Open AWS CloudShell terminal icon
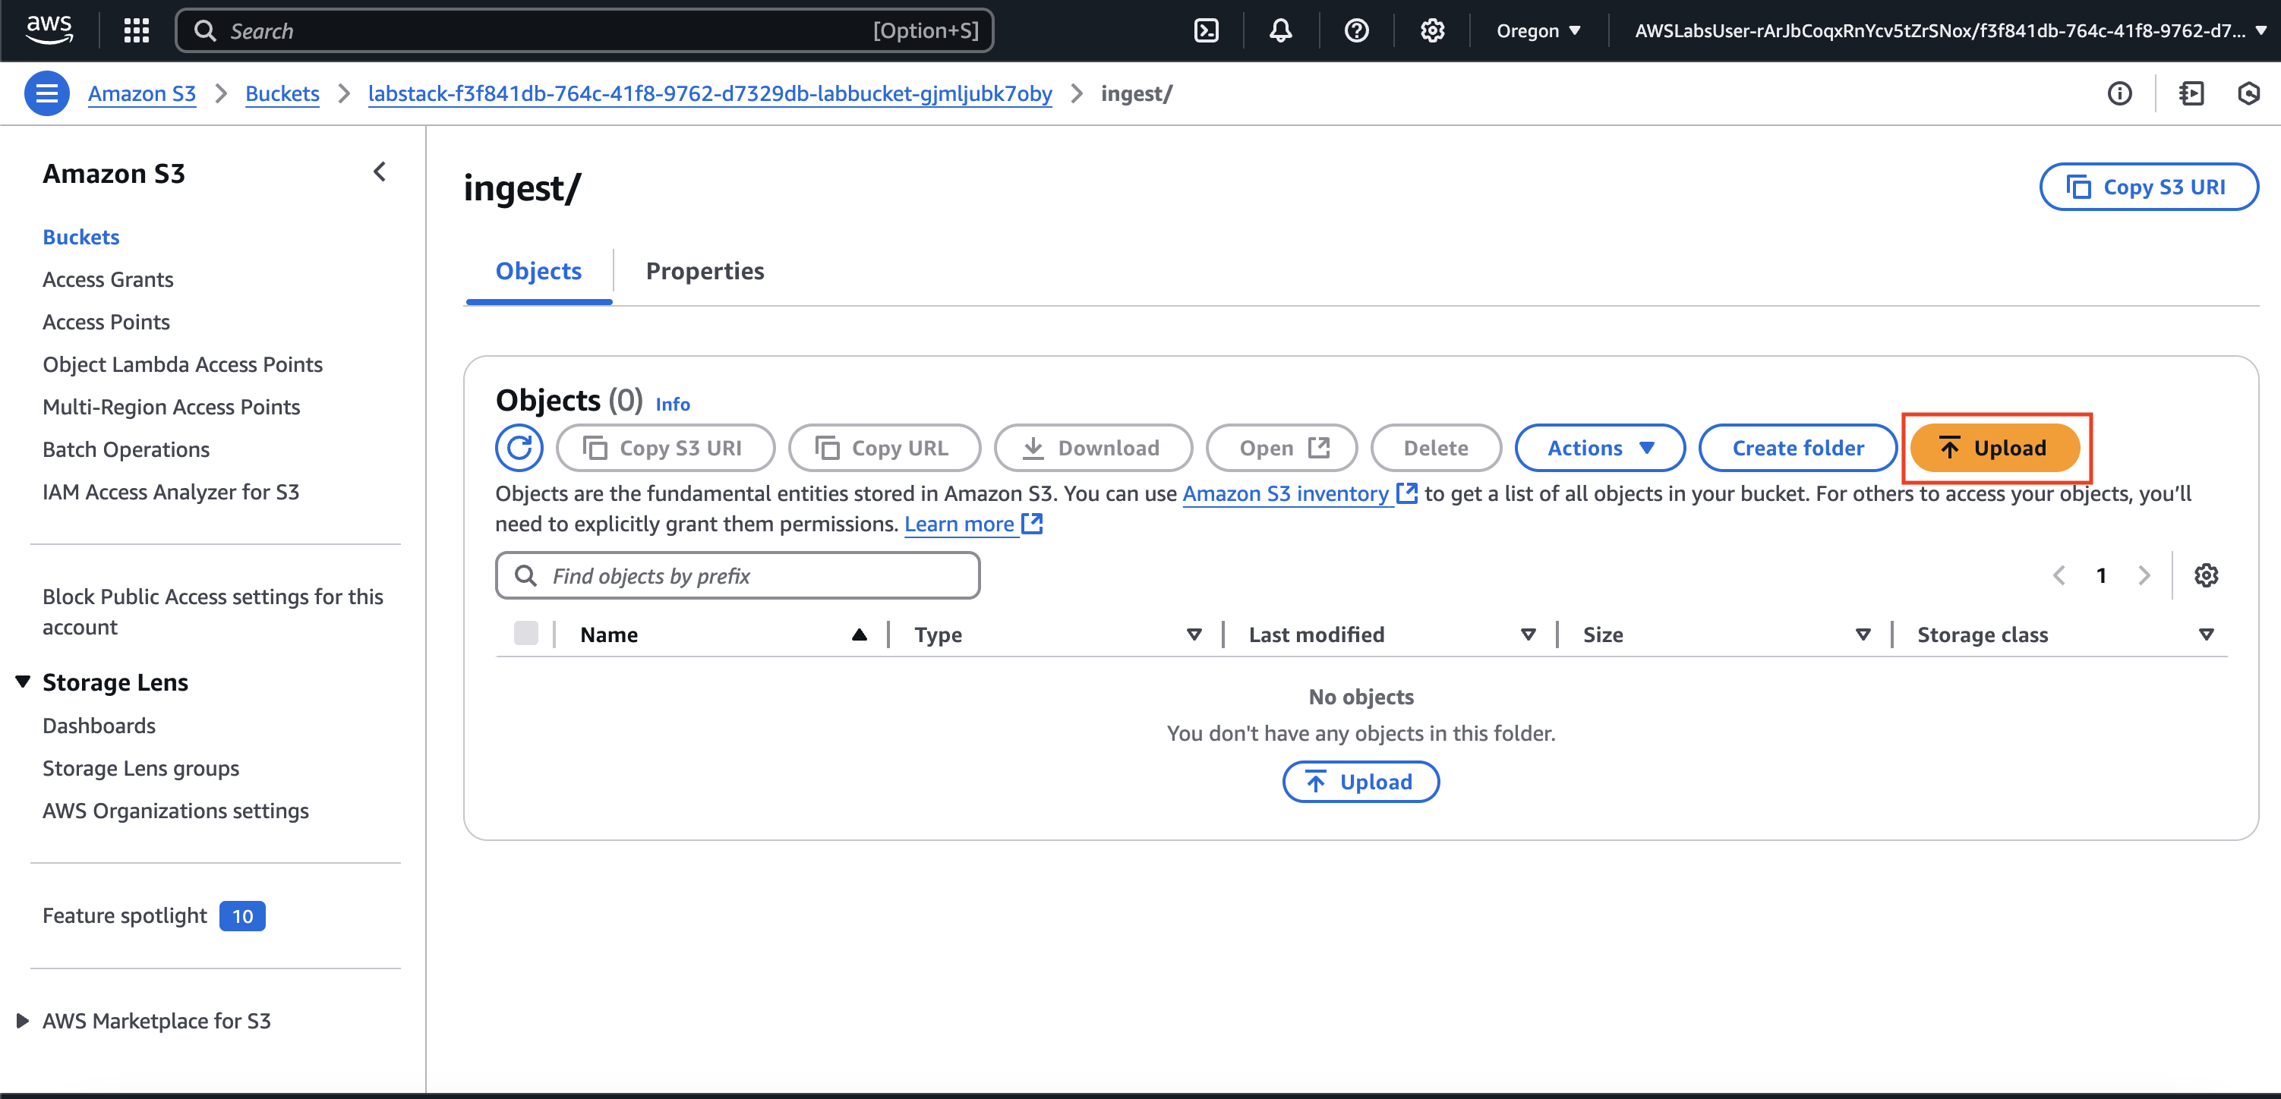This screenshot has width=2281, height=1099. click(1206, 31)
